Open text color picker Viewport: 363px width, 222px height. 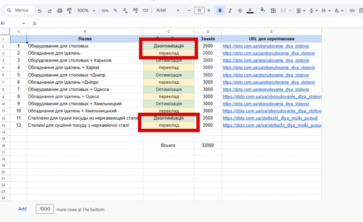(250, 10)
